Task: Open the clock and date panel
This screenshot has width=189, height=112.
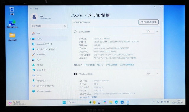Action: coord(176,102)
